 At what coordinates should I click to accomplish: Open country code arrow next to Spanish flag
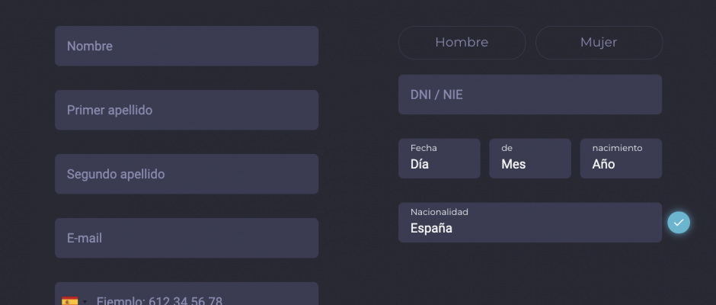pos(85,302)
